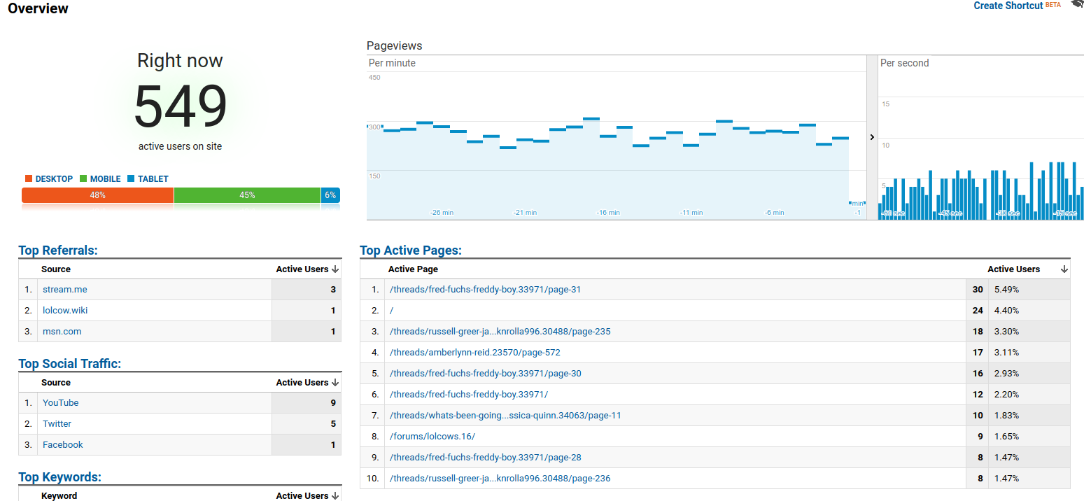
Task: Click the graduation cap icon near Create Shortcut
Action: (x=1076, y=4)
